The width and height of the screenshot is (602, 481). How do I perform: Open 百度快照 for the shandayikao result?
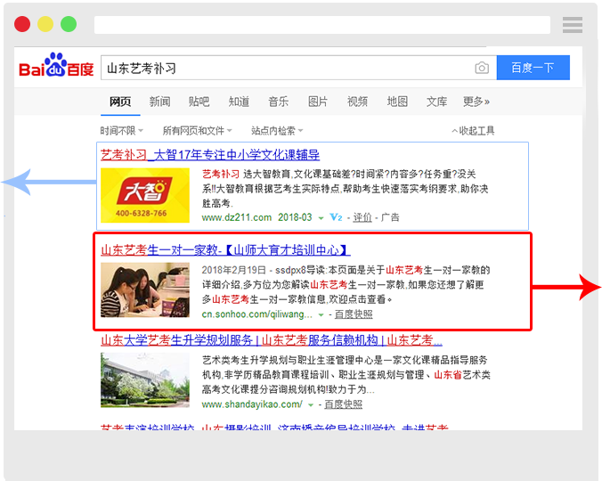point(343,404)
